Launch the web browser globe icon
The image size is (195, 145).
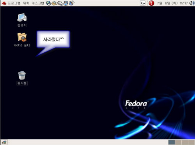pyautogui.click(x=48, y=3)
